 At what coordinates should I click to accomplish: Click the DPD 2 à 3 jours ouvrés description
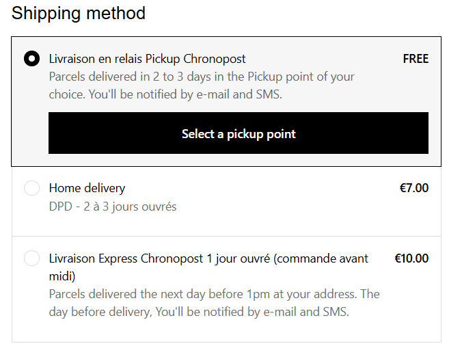(113, 207)
